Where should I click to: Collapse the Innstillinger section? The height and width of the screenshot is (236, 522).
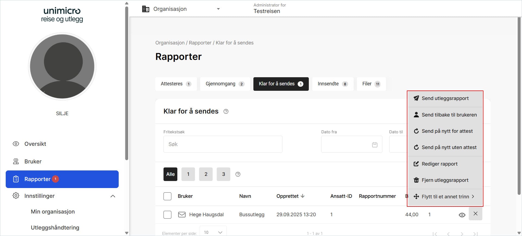[113, 196]
